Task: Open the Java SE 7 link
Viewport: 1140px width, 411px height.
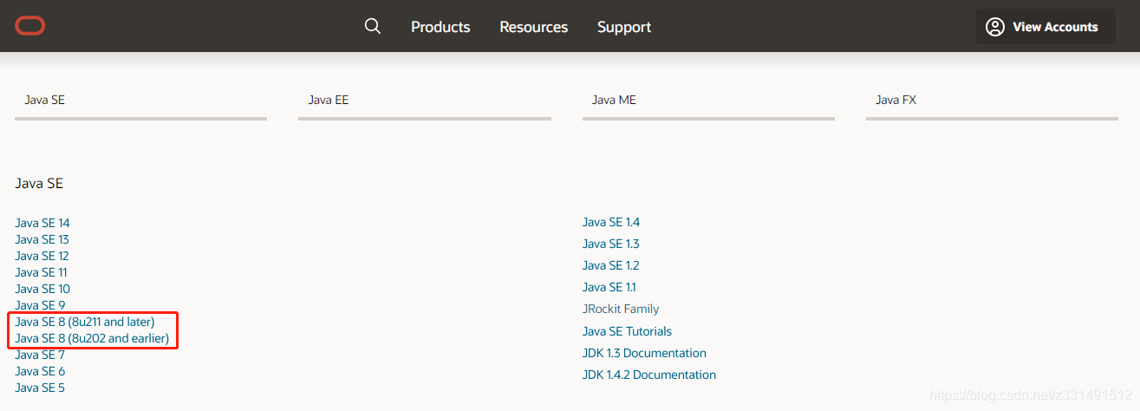Action: 40,355
